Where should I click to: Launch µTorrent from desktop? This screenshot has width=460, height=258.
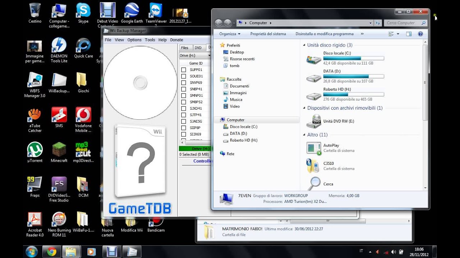click(x=35, y=152)
